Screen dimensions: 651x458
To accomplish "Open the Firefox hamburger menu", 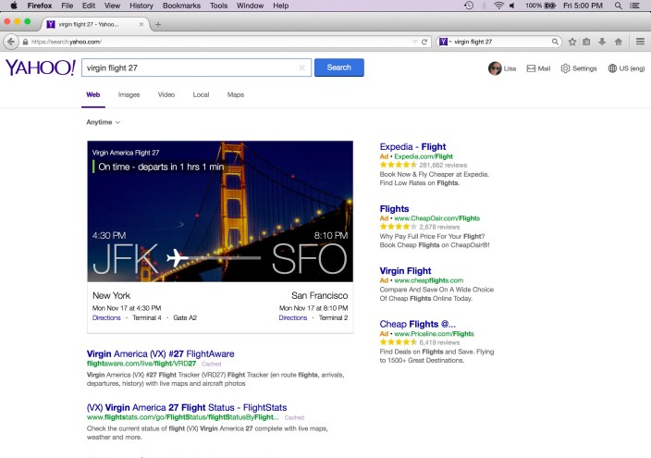I will (640, 42).
